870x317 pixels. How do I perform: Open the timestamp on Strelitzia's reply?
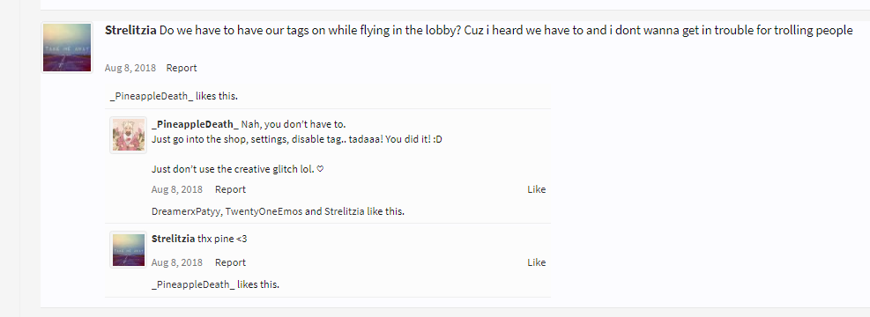(x=177, y=262)
